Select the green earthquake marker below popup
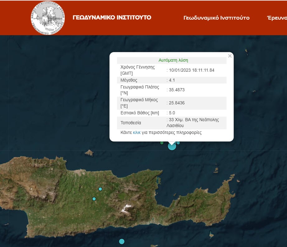 (x=162, y=143)
